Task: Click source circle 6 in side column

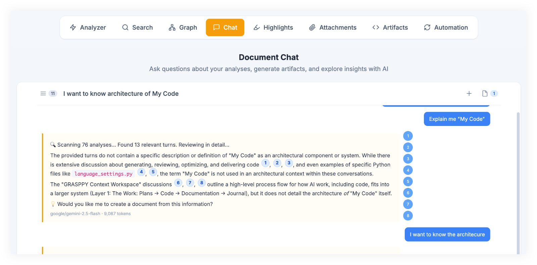Action: click(408, 193)
